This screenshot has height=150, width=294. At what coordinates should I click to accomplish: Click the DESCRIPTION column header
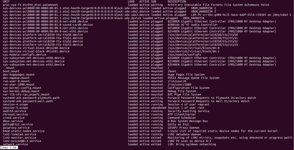177,2
